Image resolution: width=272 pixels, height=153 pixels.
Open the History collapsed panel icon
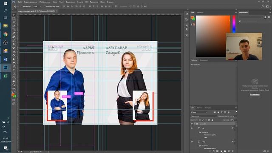tap(187, 14)
